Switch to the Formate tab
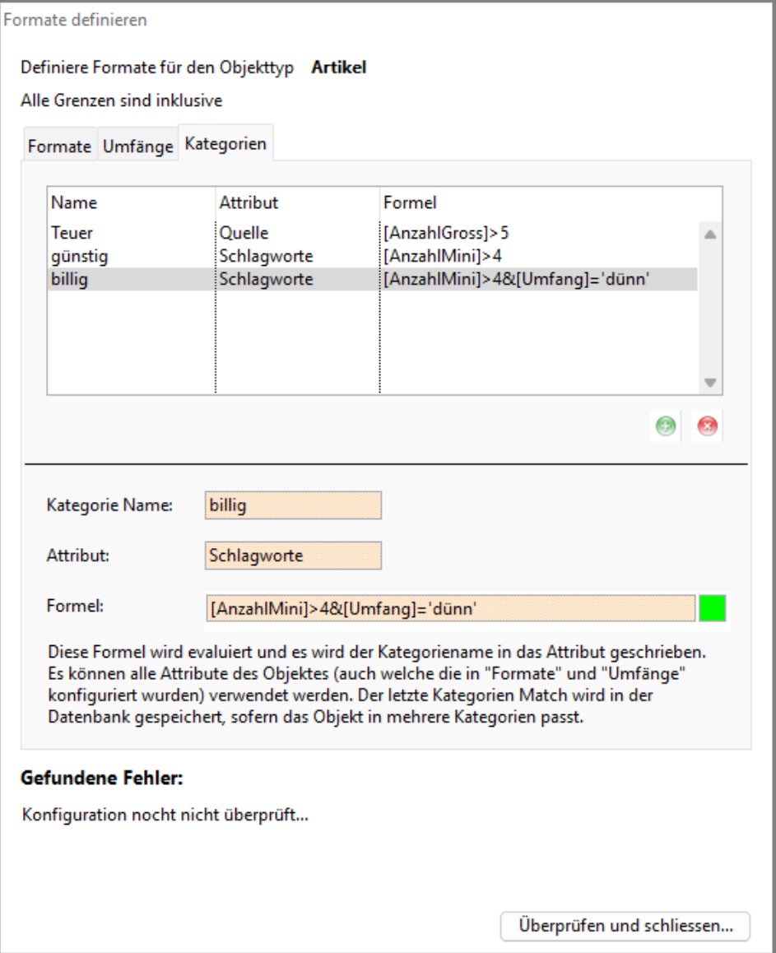This screenshot has height=953, width=776. (x=59, y=146)
